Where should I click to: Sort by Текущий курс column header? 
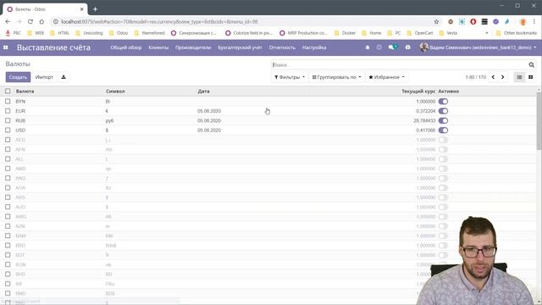tap(418, 91)
